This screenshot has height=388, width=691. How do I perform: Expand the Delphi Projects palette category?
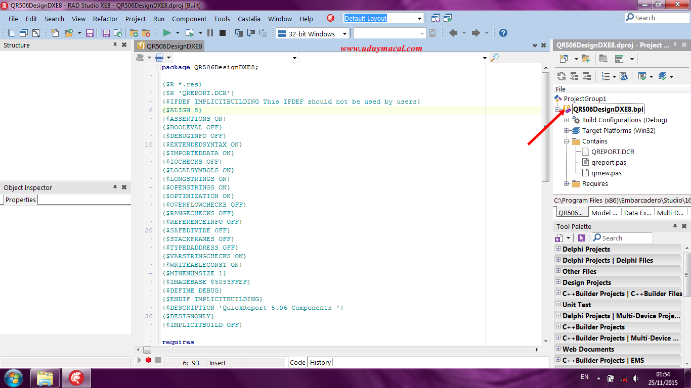coord(558,249)
